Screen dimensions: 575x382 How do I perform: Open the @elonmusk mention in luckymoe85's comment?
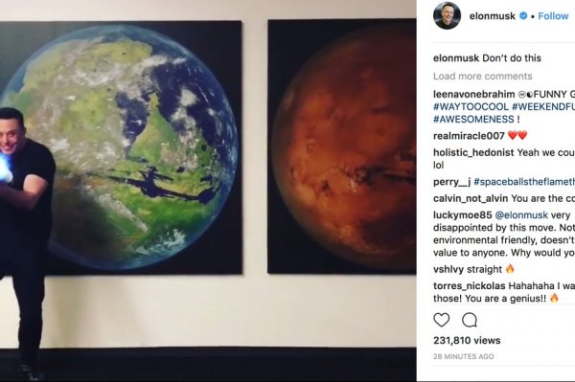click(x=521, y=215)
